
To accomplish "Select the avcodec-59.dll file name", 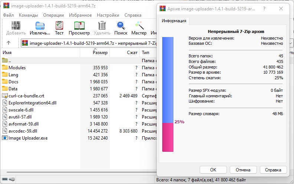I will coord(23,131).
